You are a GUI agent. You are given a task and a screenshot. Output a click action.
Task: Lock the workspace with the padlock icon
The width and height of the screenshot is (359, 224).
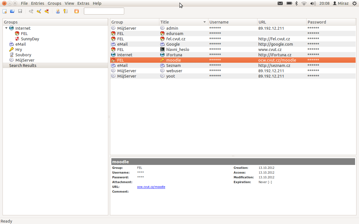pos(77,11)
